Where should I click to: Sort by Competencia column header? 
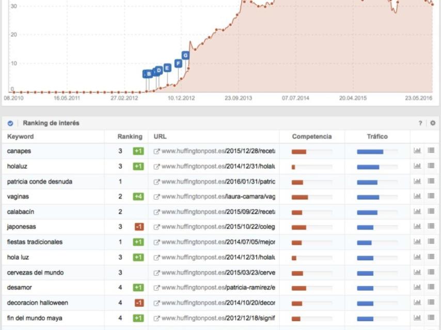pos(311,137)
